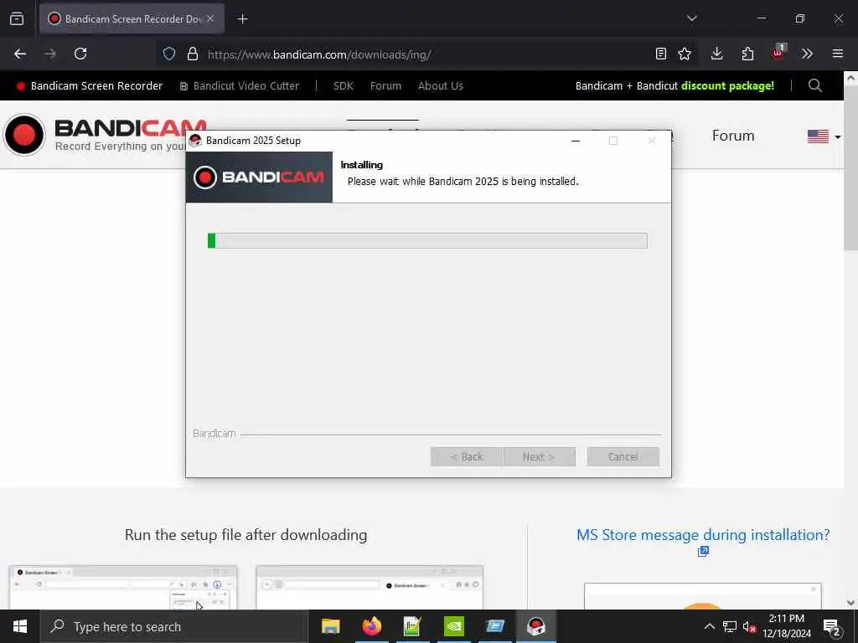Close the Bandicam Screen Recorder tab
This screenshot has height=643, width=858.
tap(210, 18)
